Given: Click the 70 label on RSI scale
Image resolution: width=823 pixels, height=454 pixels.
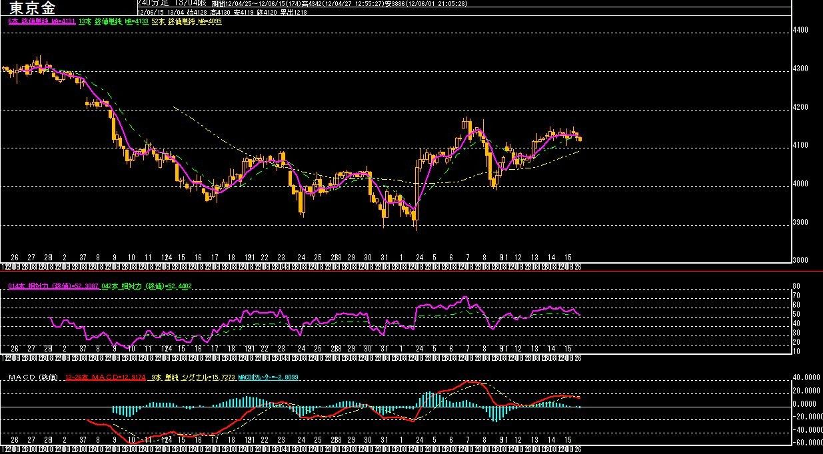Looking at the screenshot, I should (x=796, y=296).
